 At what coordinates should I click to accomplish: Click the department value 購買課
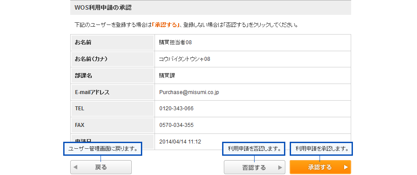click(167, 75)
